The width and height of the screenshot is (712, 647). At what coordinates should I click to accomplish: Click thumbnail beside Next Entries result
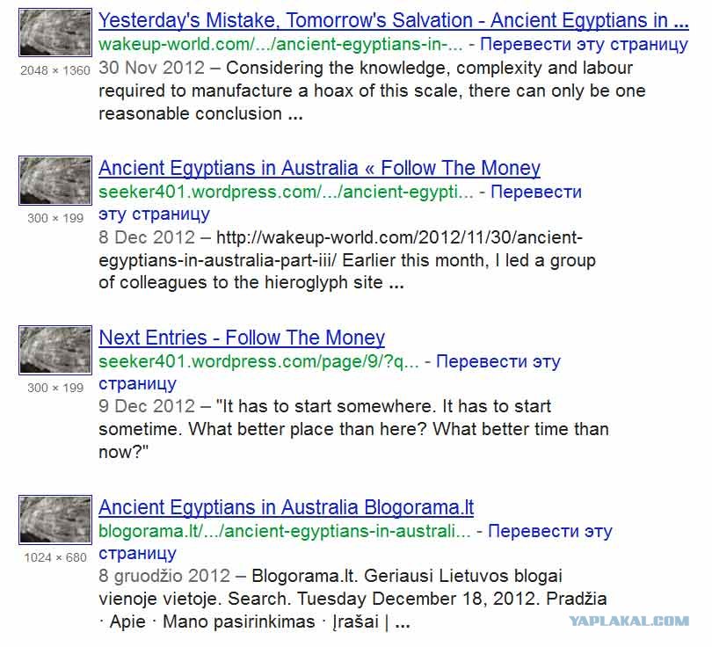pos(55,350)
